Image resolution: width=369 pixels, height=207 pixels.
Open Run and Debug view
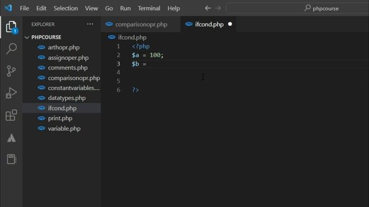click(x=11, y=93)
